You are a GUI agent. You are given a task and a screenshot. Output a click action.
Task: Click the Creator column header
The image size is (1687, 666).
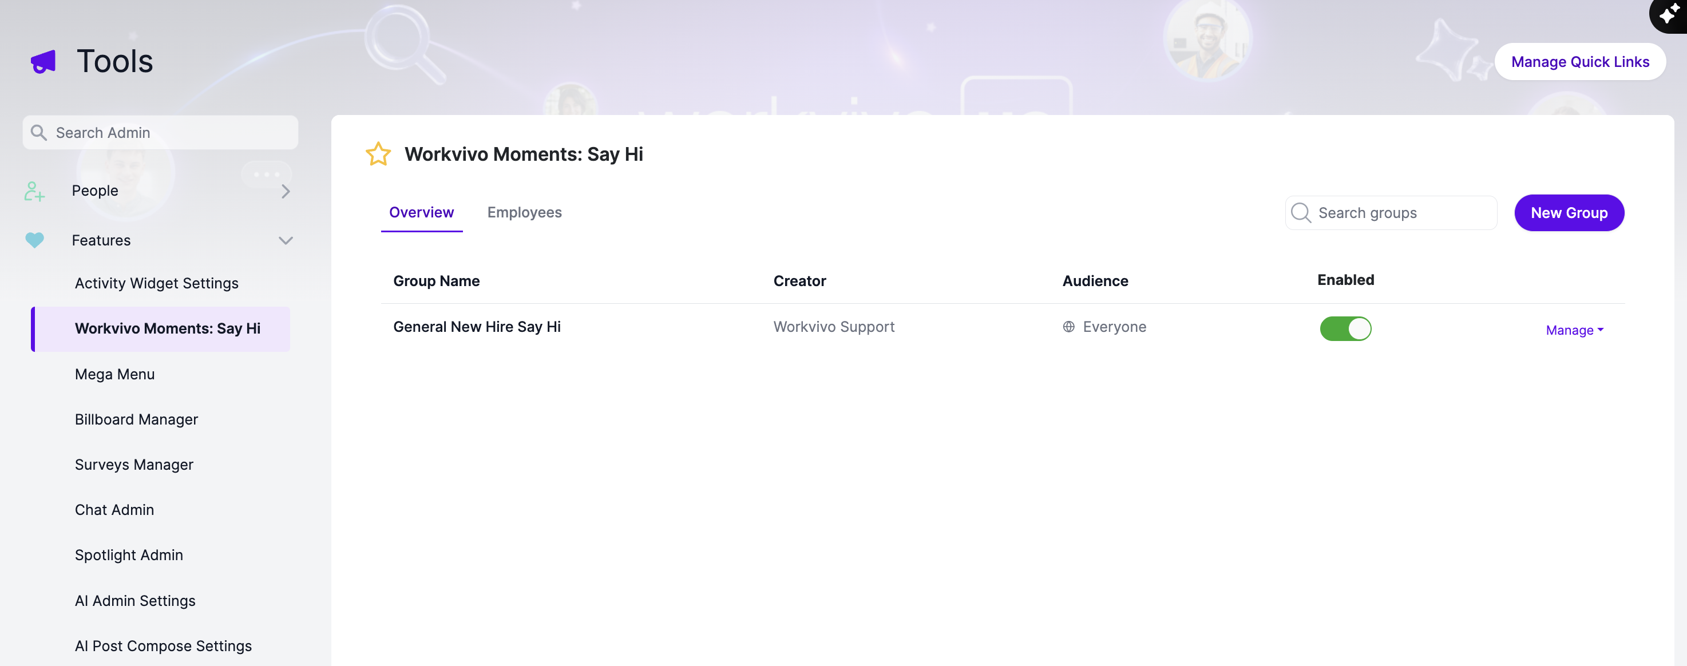[x=799, y=281]
